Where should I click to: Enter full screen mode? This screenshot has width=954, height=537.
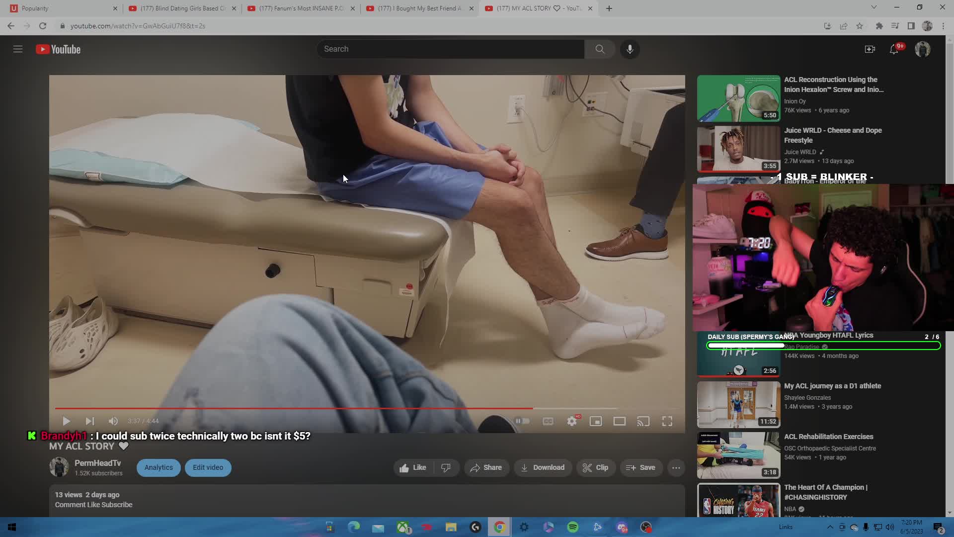[667, 421]
